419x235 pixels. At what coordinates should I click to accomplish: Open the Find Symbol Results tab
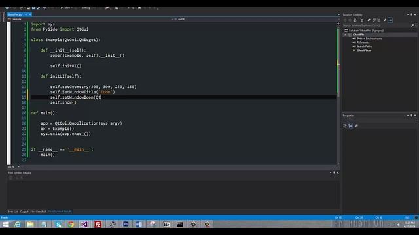coord(60,211)
